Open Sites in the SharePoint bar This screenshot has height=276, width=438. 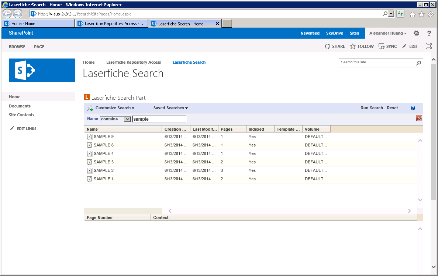355,33
